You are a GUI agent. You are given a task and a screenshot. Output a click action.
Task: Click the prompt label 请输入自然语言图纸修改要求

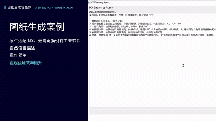(103, 12)
